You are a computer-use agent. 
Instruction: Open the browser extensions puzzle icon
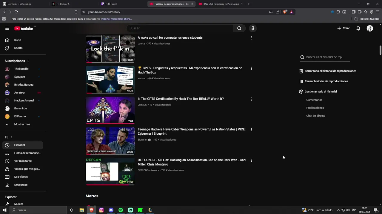338,12
